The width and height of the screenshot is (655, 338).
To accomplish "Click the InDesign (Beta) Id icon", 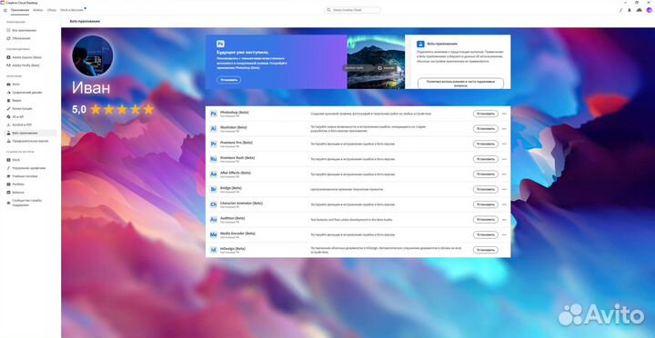I will pyautogui.click(x=213, y=250).
